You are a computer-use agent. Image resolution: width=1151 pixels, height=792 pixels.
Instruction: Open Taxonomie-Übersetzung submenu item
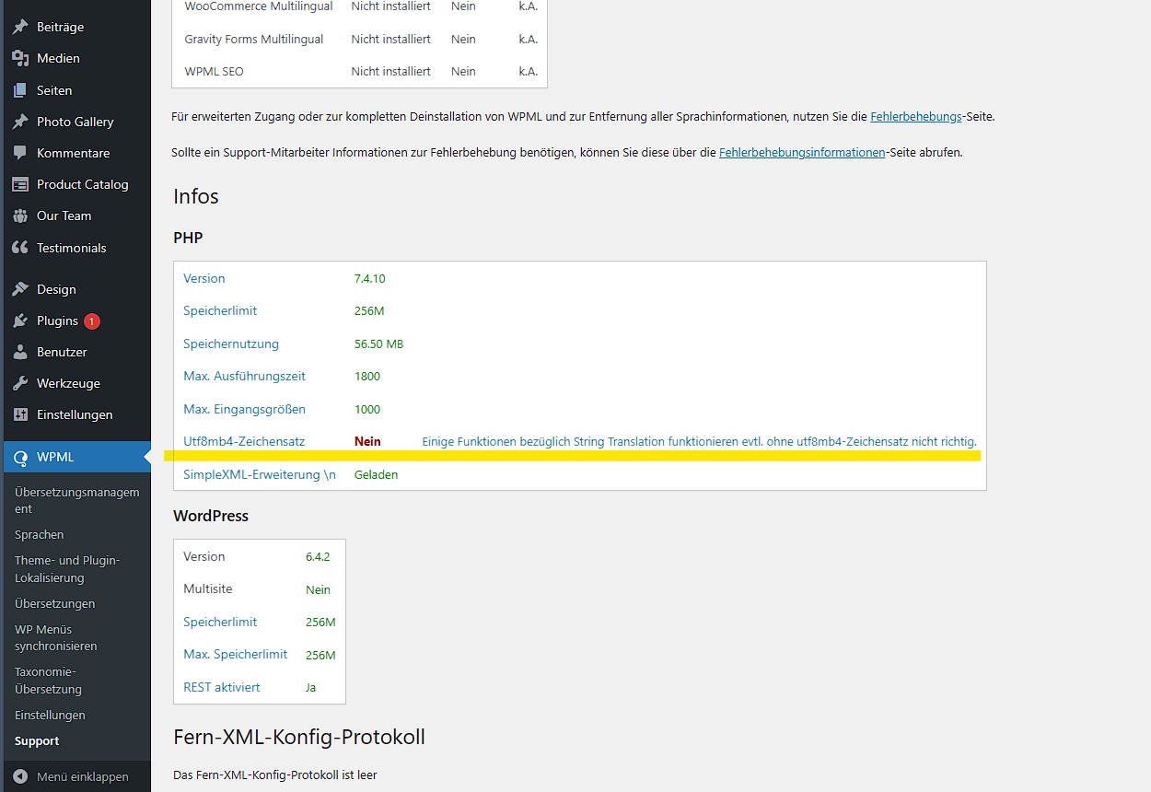48,681
